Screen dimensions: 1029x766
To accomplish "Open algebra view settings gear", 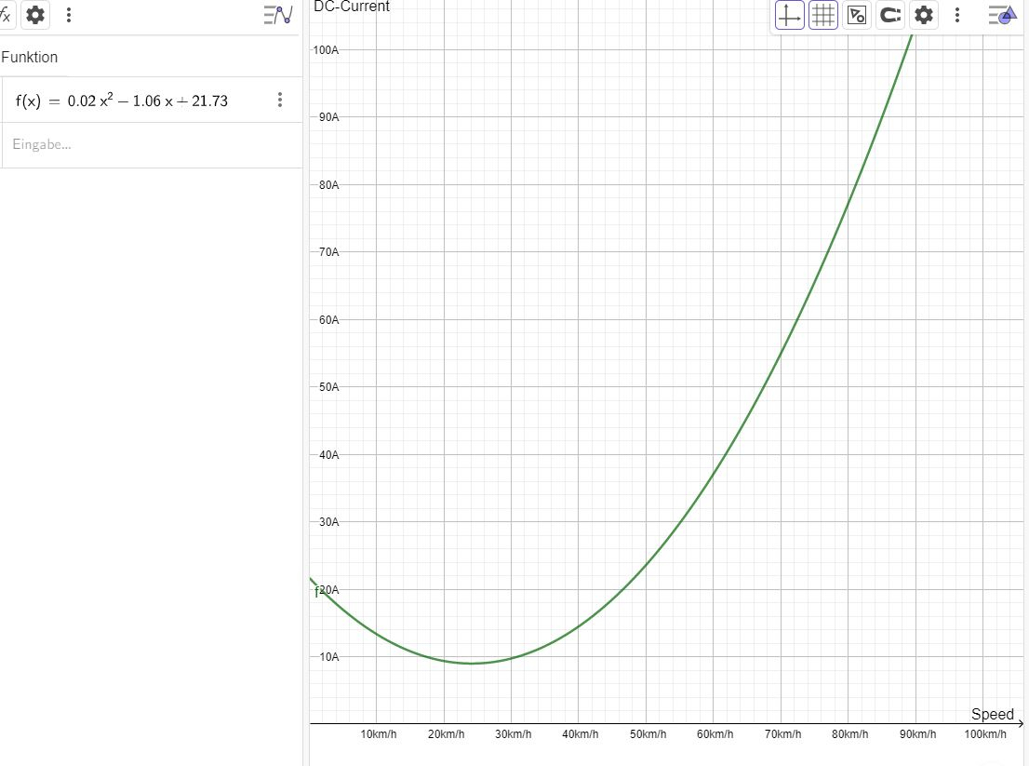I will click(x=35, y=15).
